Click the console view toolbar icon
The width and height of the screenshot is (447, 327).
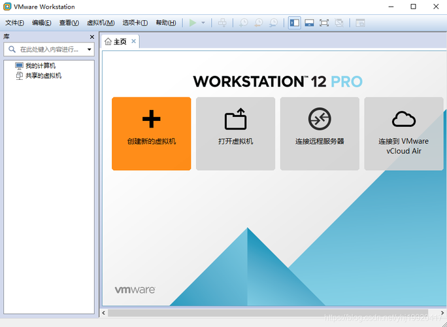coord(360,23)
